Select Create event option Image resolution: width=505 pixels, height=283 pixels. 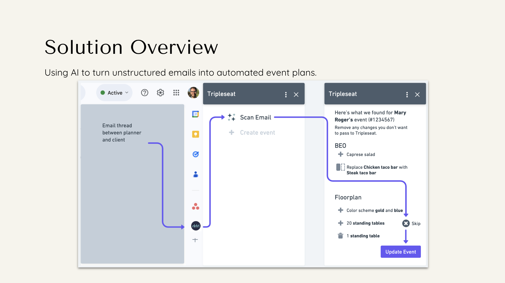pos(257,133)
